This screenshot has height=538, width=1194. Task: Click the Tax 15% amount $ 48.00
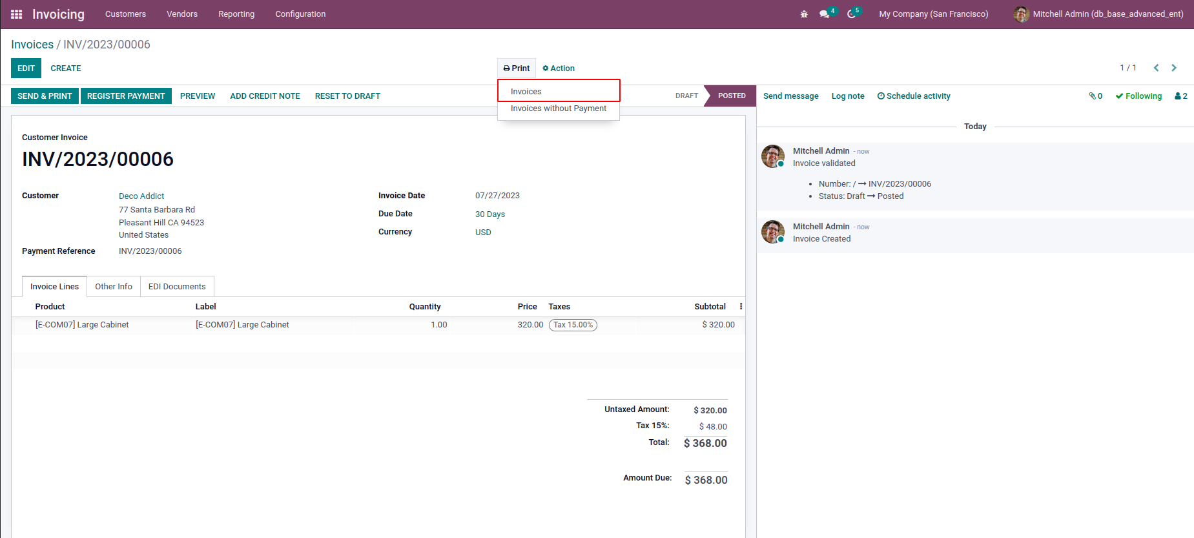[713, 427]
